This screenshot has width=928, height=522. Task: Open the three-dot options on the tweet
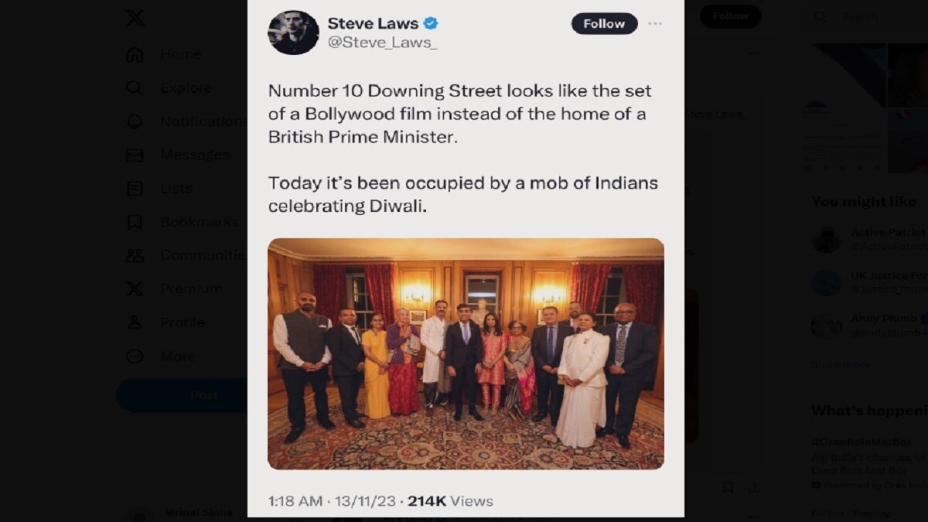pos(655,24)
